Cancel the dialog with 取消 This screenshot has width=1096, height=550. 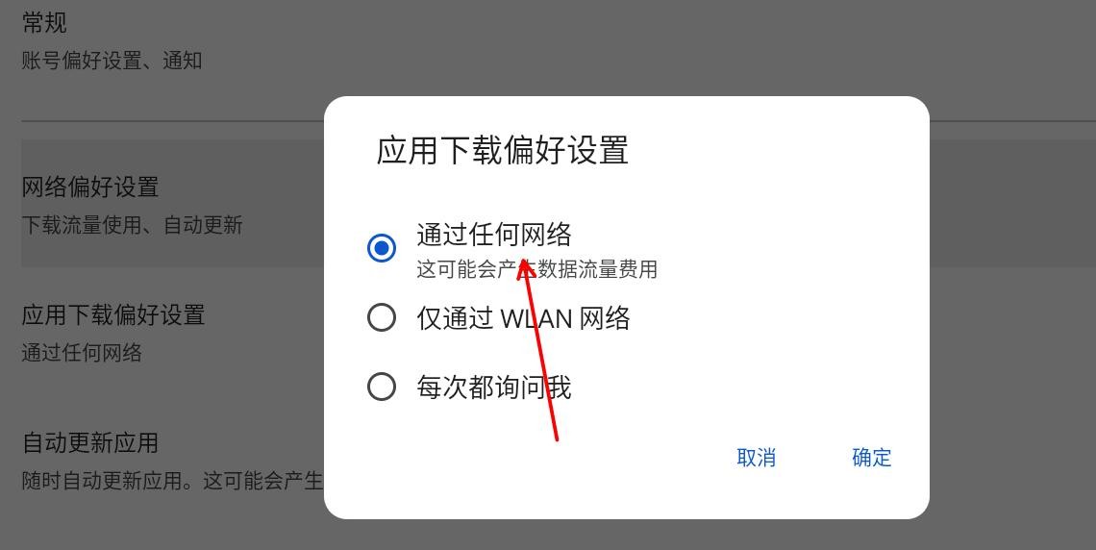click(757, 458)
